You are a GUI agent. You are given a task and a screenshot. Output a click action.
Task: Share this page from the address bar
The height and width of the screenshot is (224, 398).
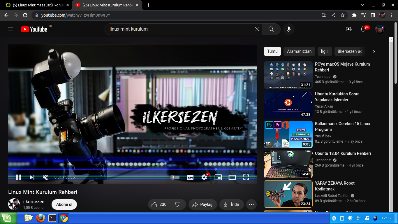[x=333, y=15]
